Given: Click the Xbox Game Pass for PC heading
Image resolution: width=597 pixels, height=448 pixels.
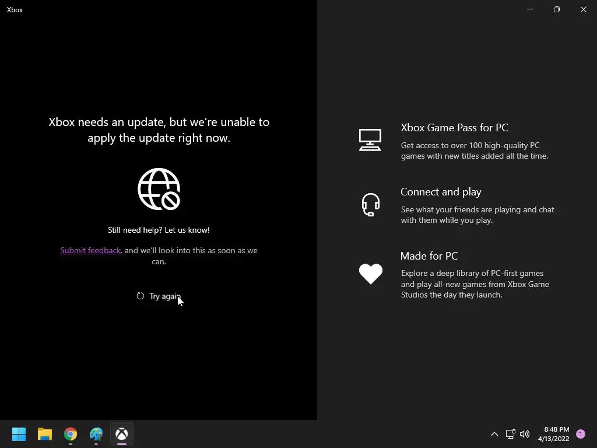Looking at the screenshot, I should tap(454, 128).
